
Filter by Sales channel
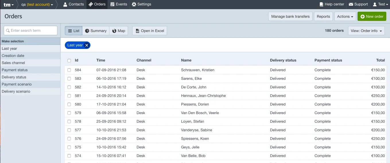click(30, 63)
